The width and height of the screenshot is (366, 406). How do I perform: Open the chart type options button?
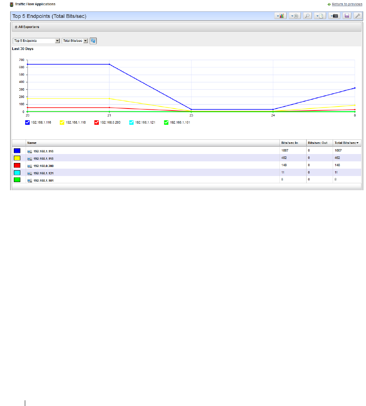[280, 16]
